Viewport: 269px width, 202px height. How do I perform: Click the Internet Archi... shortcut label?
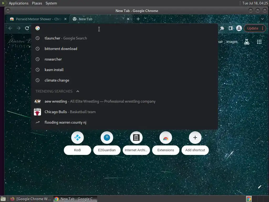136,150
